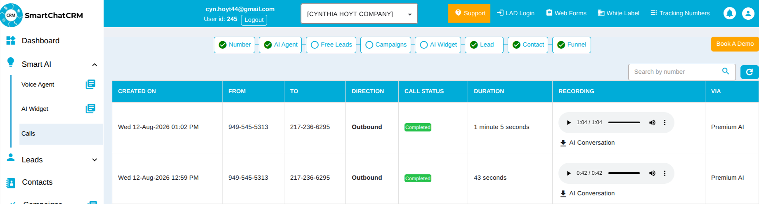This screenshot has width=759, height=204.
Task: Click email cyn.hoyt44@gmail.com
Action: (240, 9)
